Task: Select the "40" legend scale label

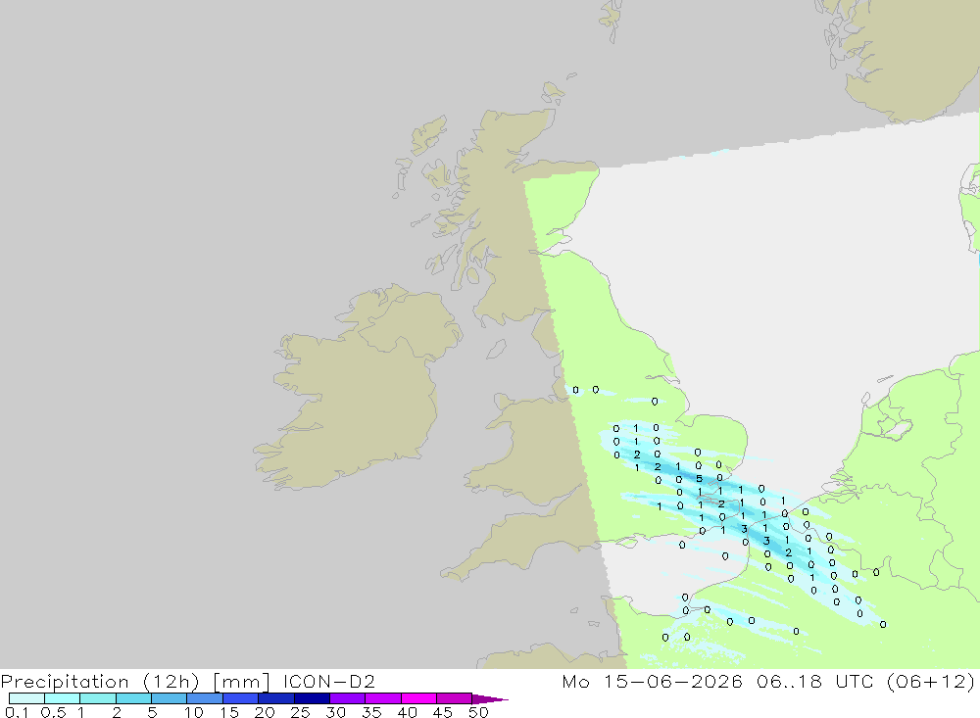Action: coord(407,712)
